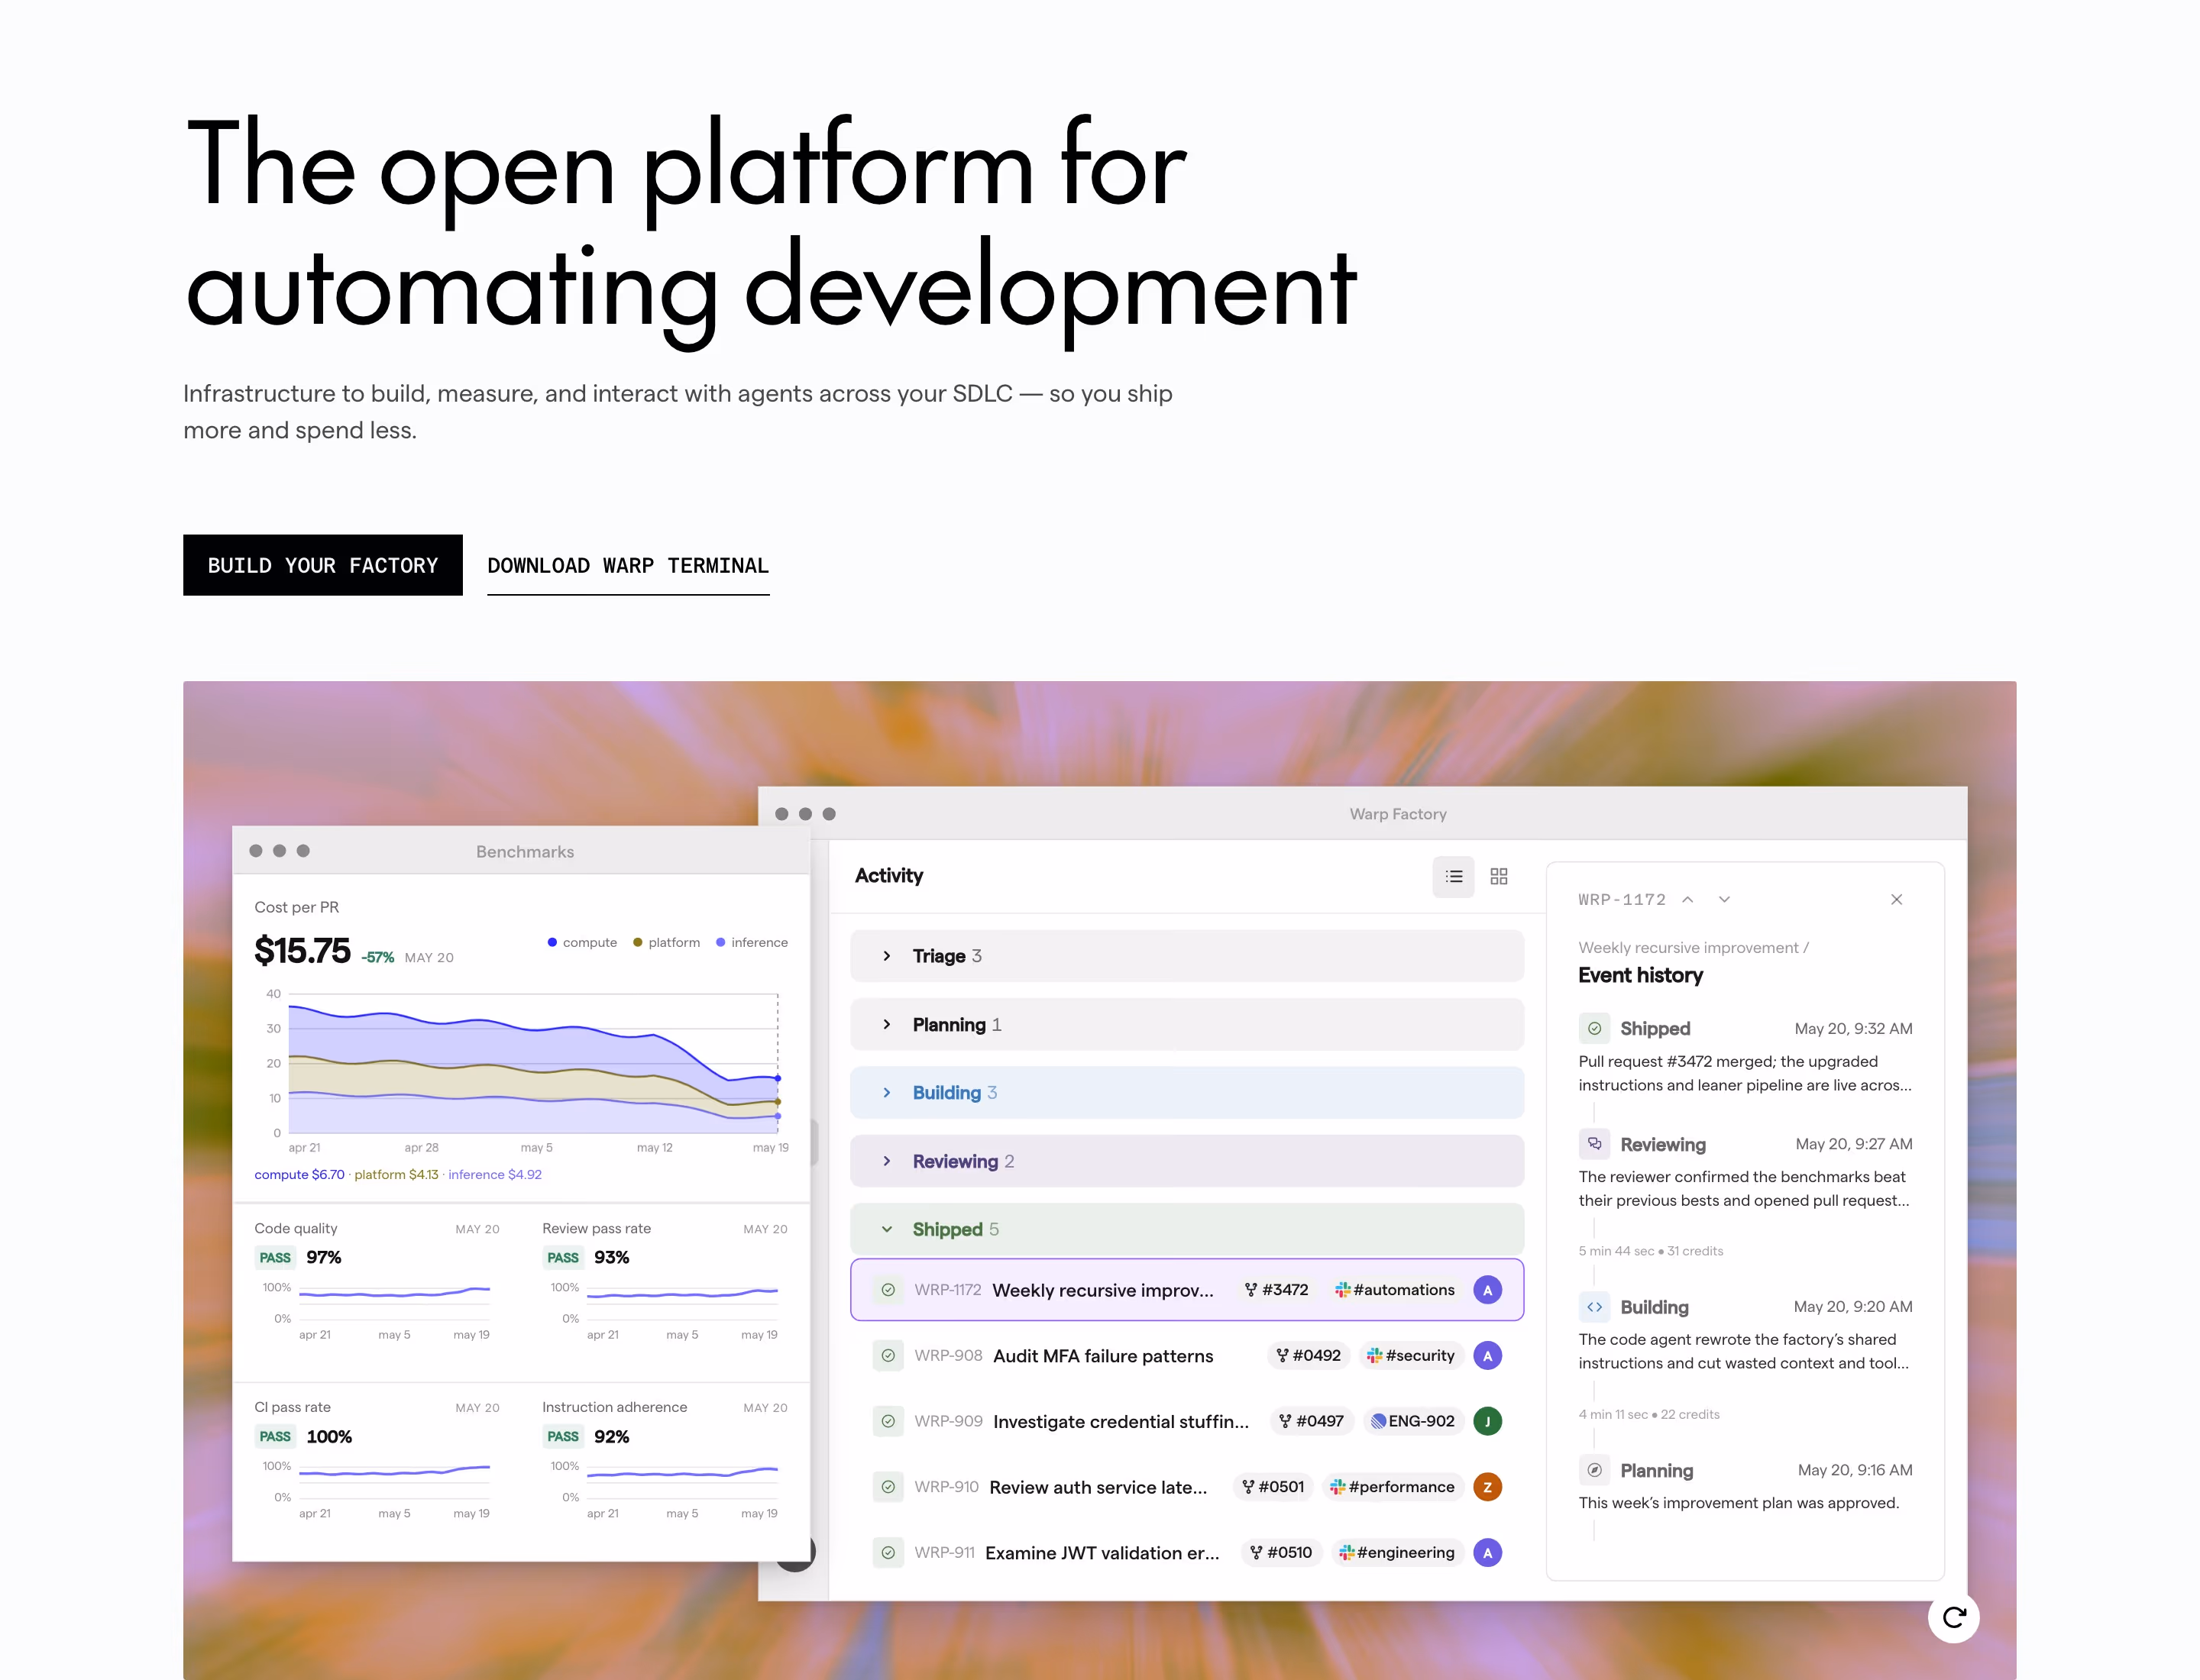Expand the Triage group
The image size is (2200, 1680).
click(x=1186, y=955)
